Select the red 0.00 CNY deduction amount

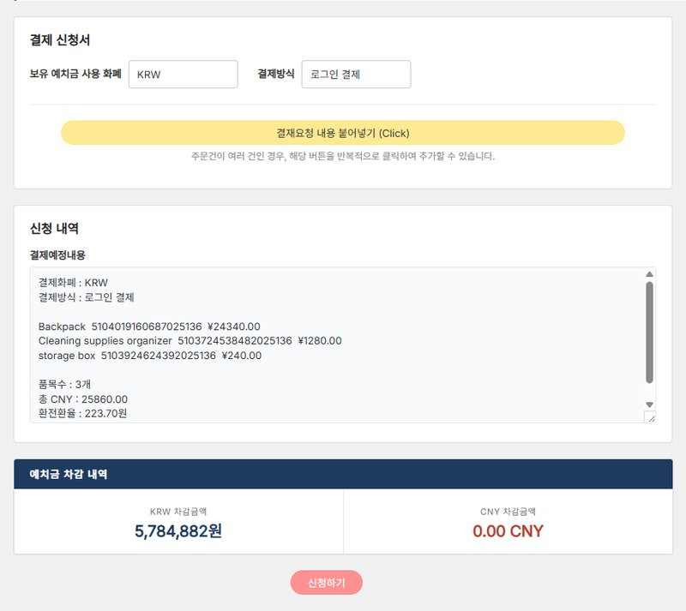point(508,530)
